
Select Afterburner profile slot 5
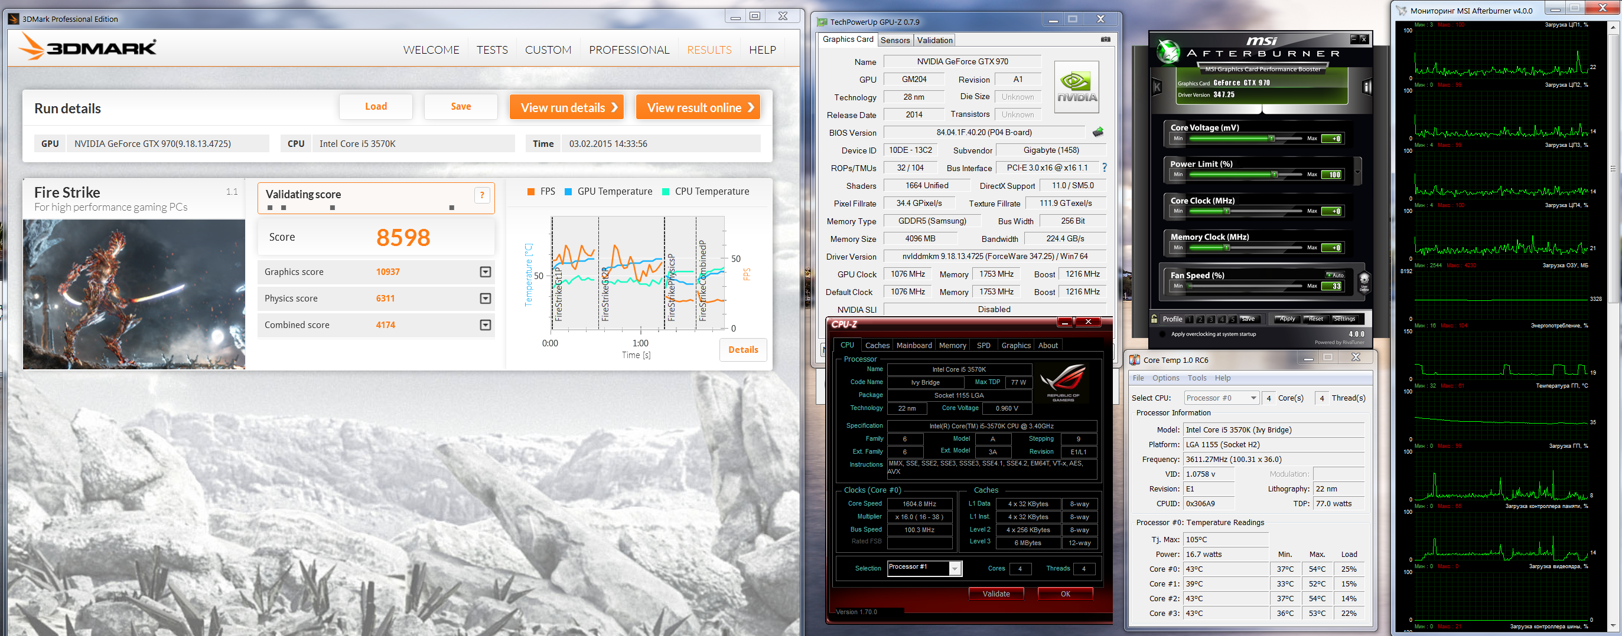click(1232, 320)
